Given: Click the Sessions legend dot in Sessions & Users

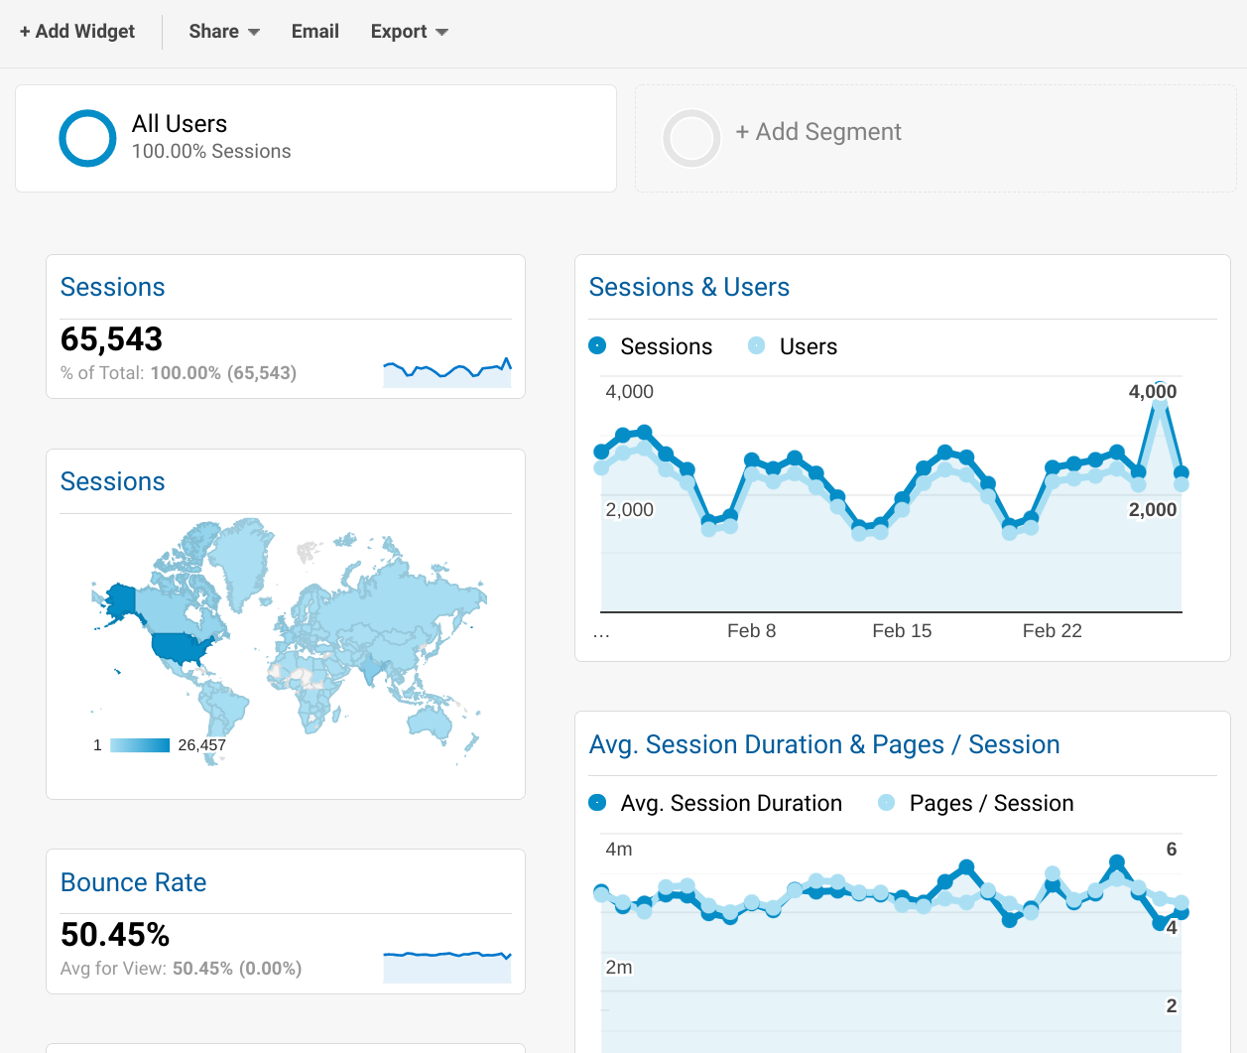Looking at the screenshot, I should [597, 345].
